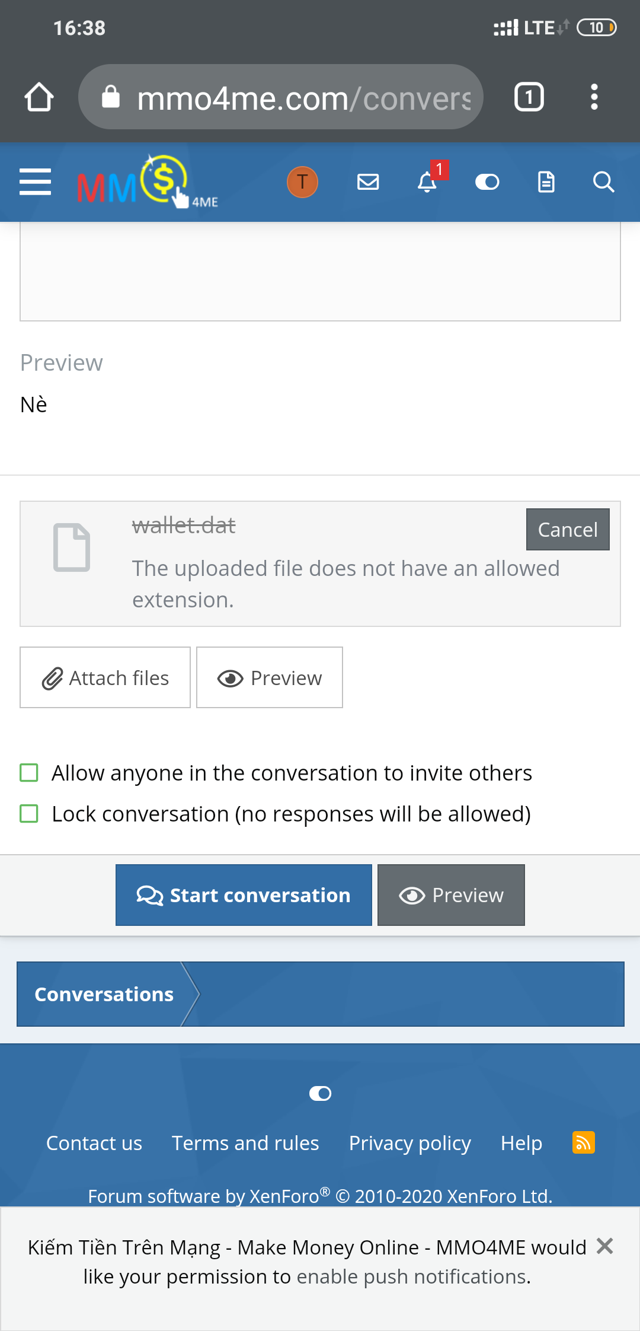Open the browser three-dot menu
Image resolution: width=640 pixels, height=1331 pixels.
594,97
